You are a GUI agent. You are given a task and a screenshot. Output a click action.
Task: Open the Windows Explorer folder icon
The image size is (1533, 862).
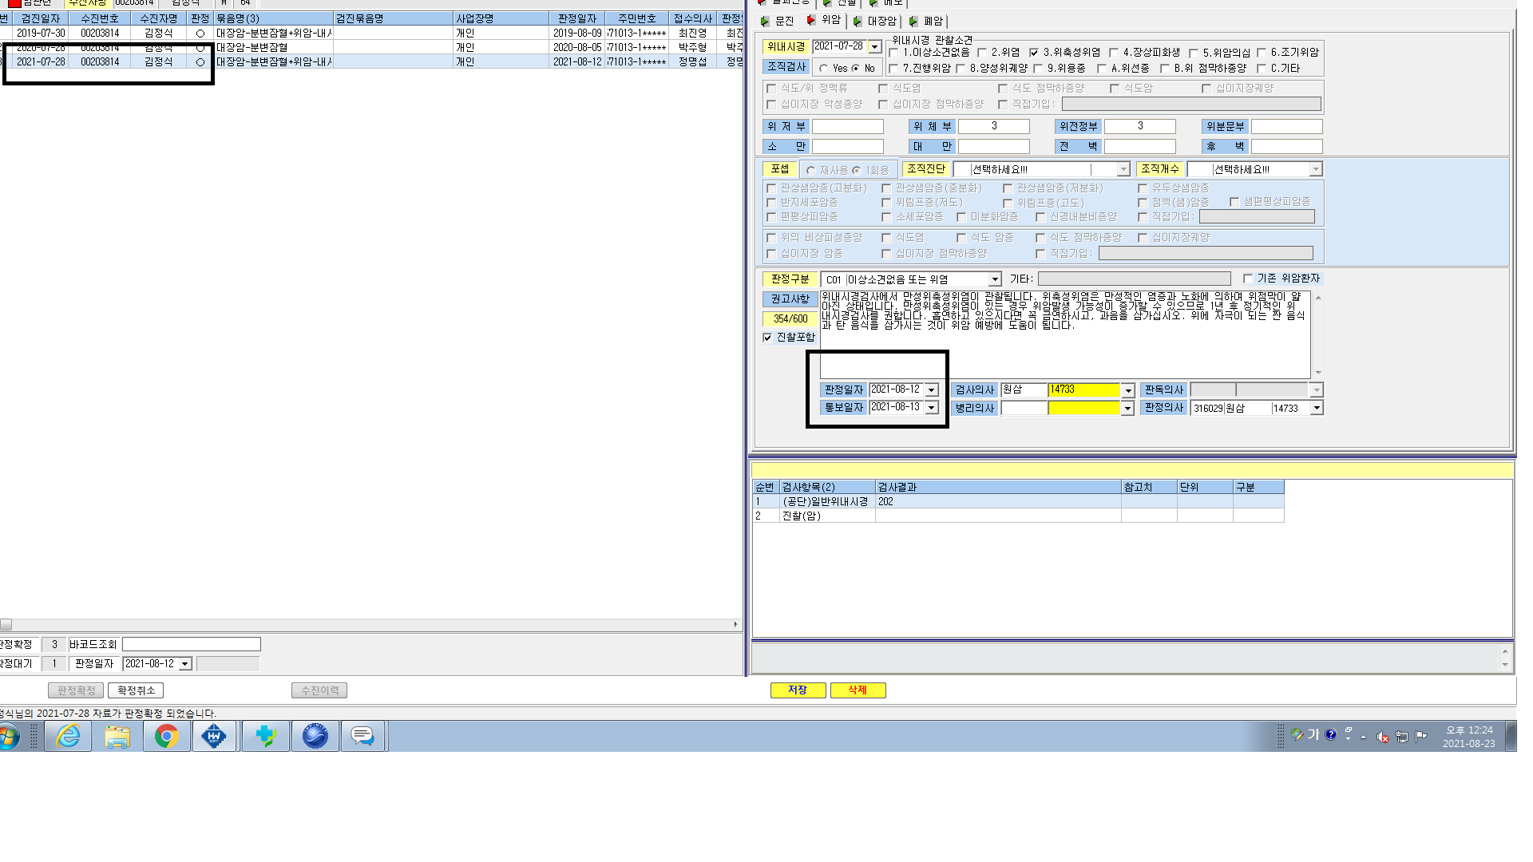[x=117, y=736]
